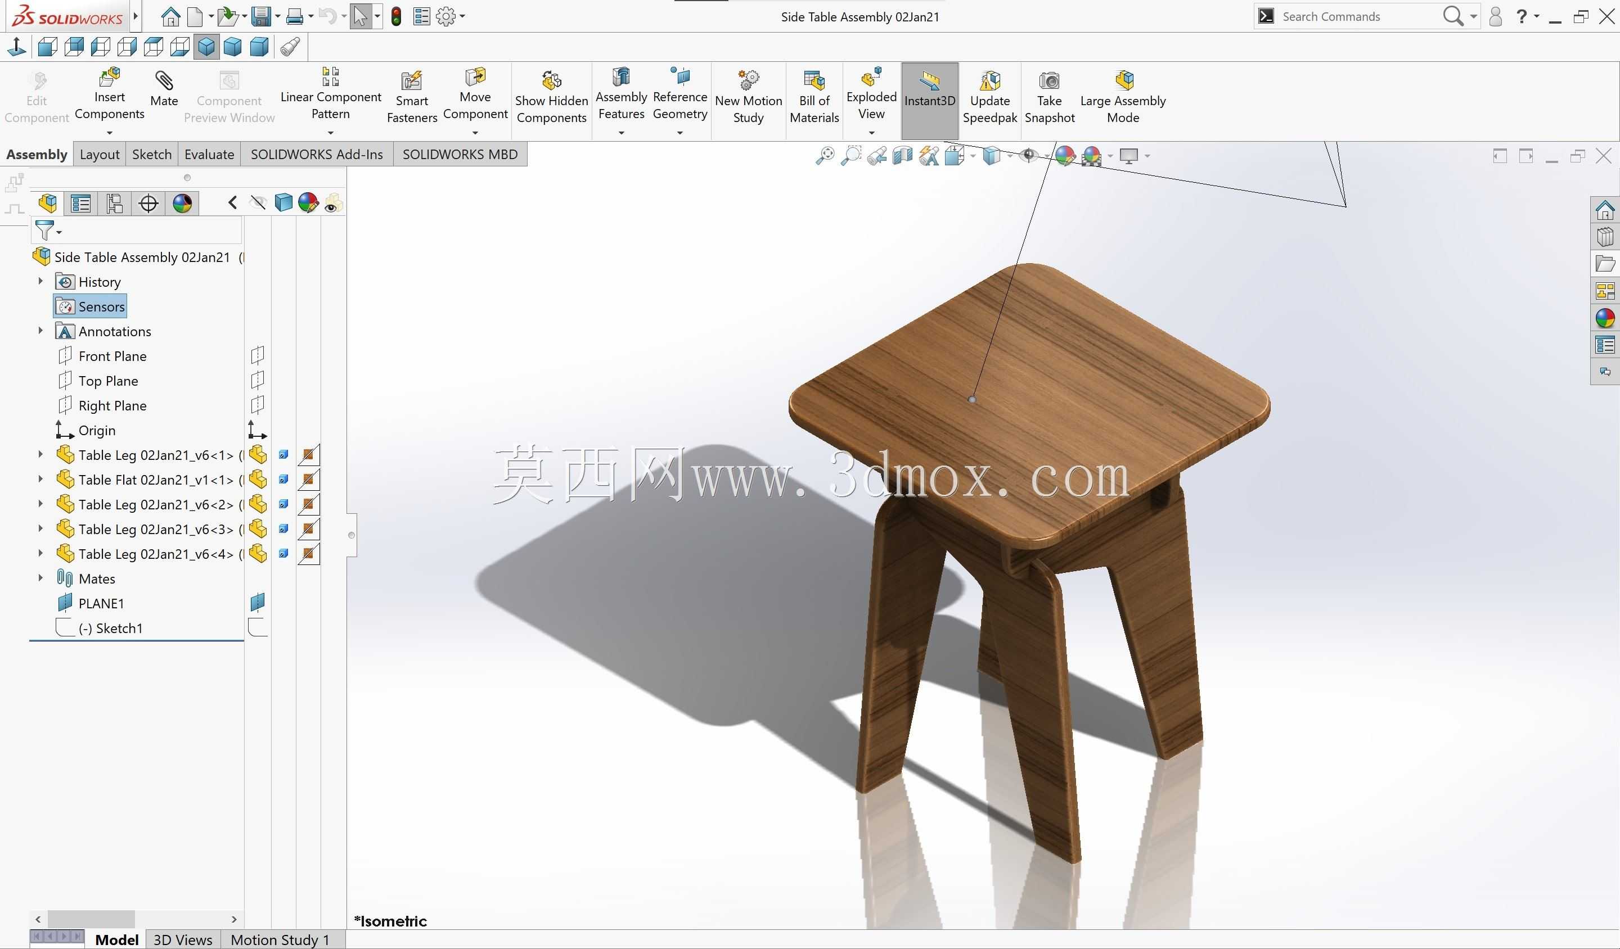Click the Insert Components tool
1620x949 pixels.
(109, 95)
